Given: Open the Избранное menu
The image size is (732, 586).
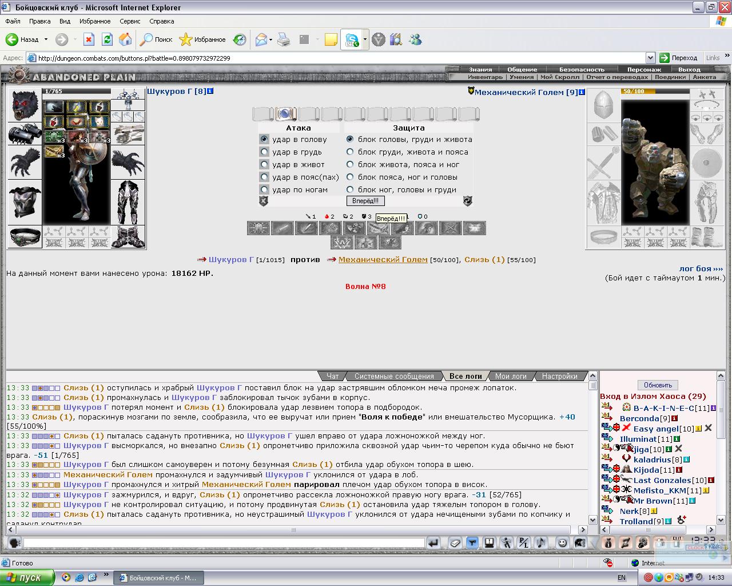Looking at the screenshot, I should [x=95, y=21].
